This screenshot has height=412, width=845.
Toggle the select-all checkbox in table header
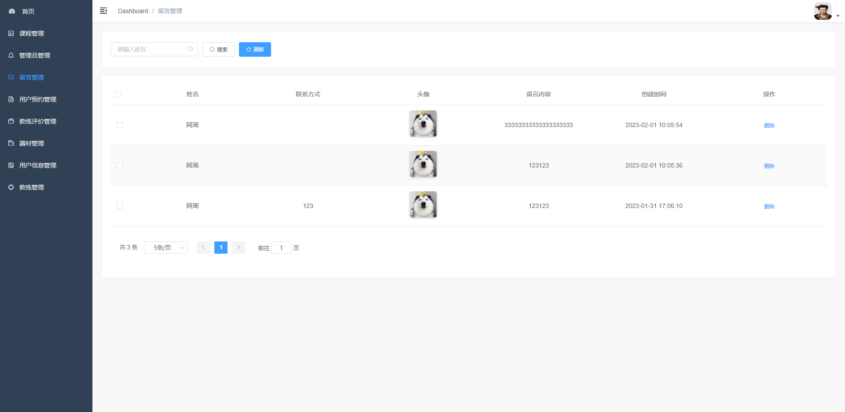(118, 94)
